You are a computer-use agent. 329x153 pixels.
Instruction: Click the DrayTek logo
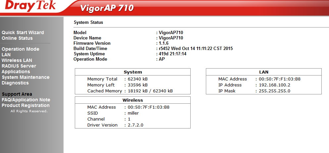pos(30,6)
